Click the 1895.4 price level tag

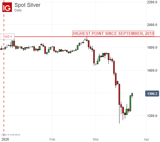[7, 36]
